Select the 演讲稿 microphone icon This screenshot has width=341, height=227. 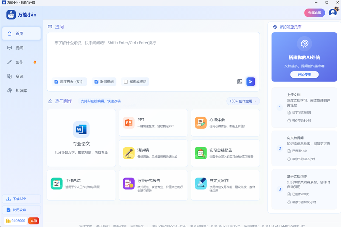coord(129,153)
